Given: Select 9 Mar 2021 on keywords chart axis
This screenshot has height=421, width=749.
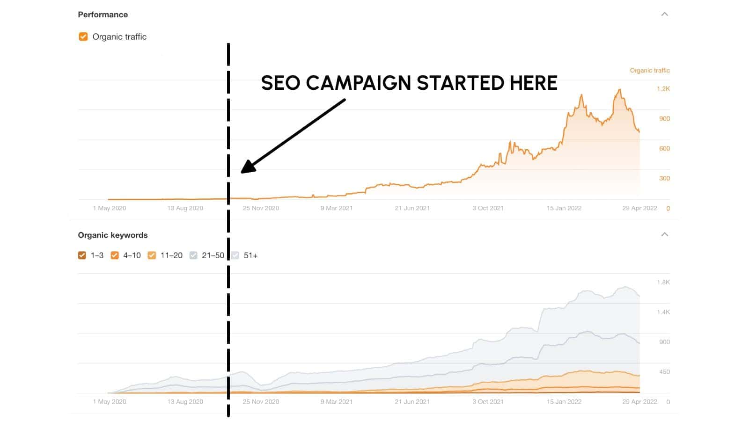Looking at the screenshot, I should pyautogui.click(x=336, y=402).
